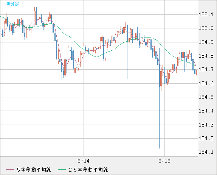Click the 184.2 price axis label
This screenshot has height=175, width=217.
coord(206,138)
